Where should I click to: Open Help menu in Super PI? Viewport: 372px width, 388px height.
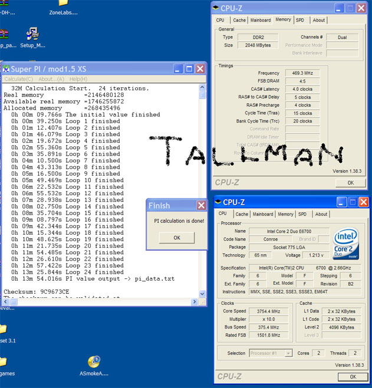[x=78, y=79]
